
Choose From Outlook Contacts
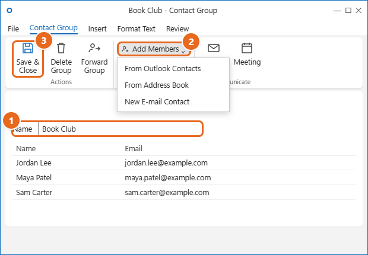tap(163, 69)
